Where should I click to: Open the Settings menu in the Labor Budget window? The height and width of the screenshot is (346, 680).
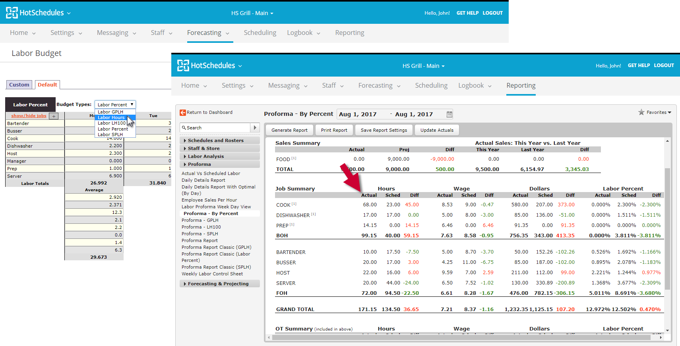(66, 33)
